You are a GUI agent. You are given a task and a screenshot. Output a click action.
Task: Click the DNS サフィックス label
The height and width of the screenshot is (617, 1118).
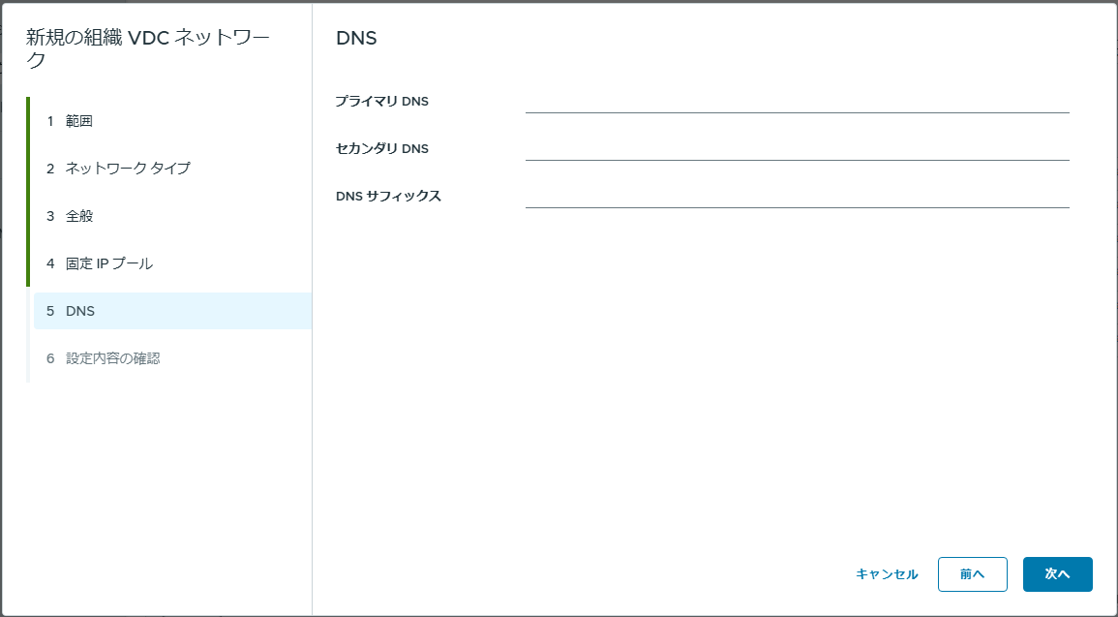point(388,197)
